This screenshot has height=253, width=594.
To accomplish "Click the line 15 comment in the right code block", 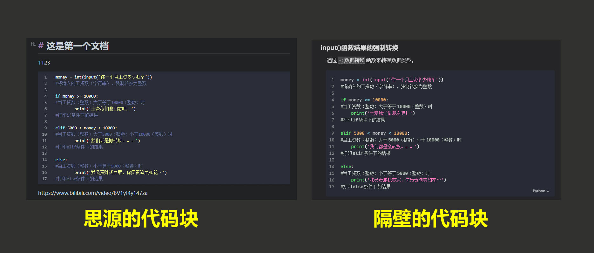I will tap(385, 173).
